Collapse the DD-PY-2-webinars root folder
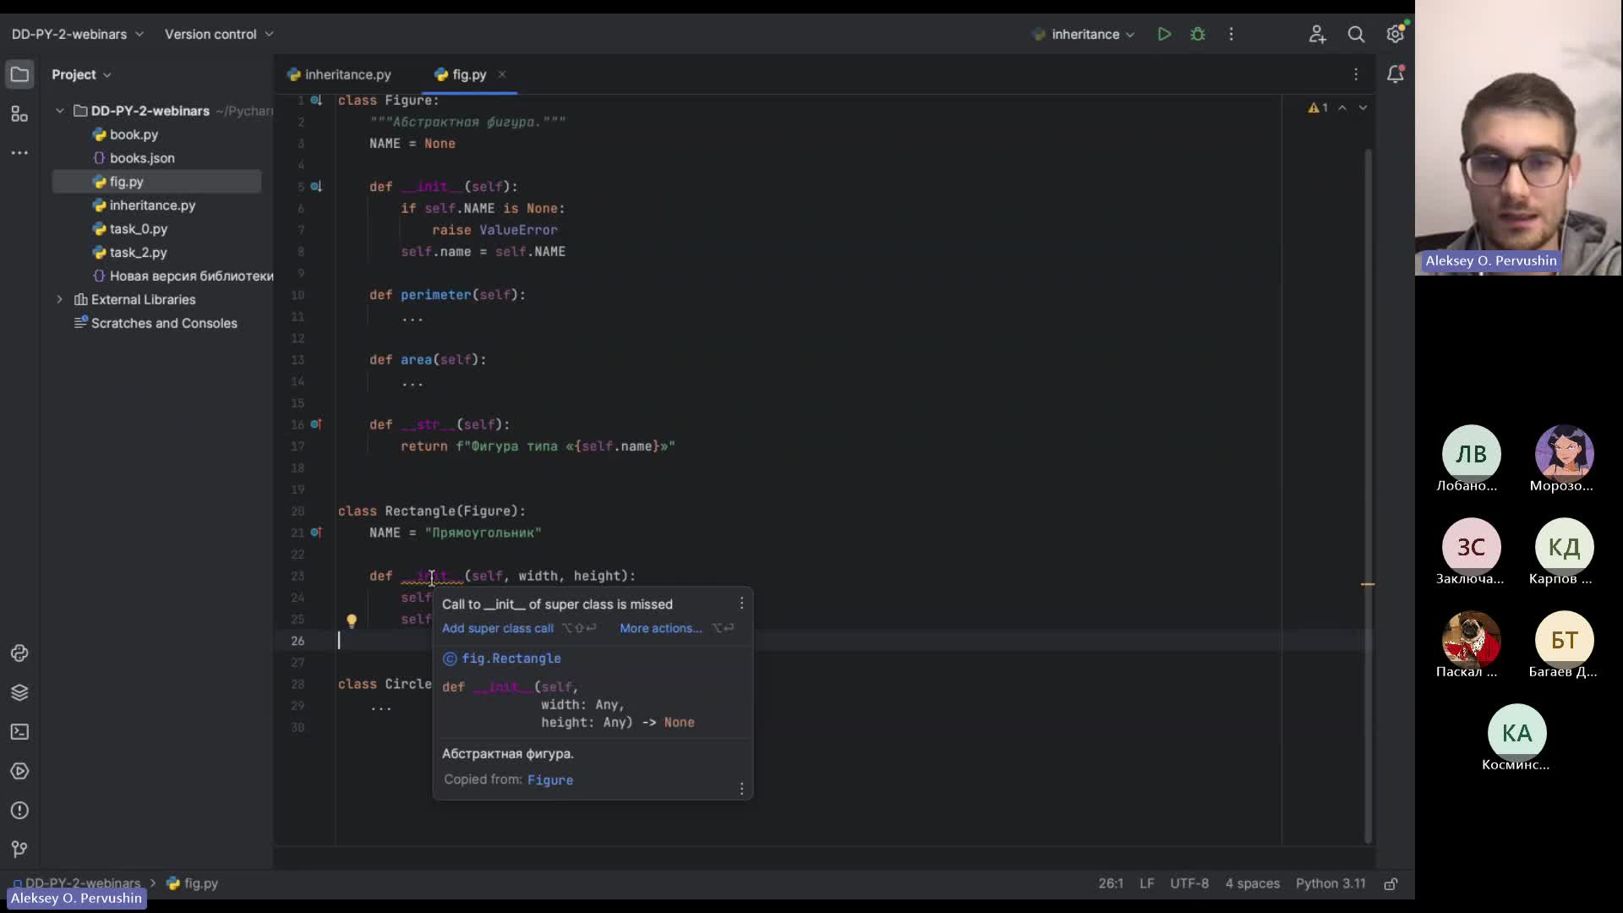 60,111
